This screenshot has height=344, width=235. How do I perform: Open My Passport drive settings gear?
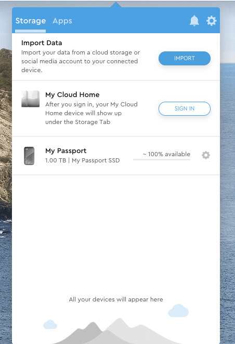[x=206, y=155]
